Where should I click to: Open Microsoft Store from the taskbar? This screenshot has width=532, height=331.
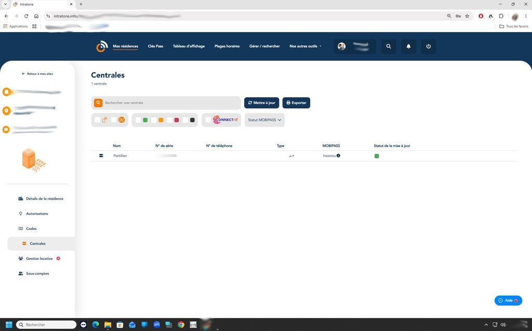coord(120,325)
